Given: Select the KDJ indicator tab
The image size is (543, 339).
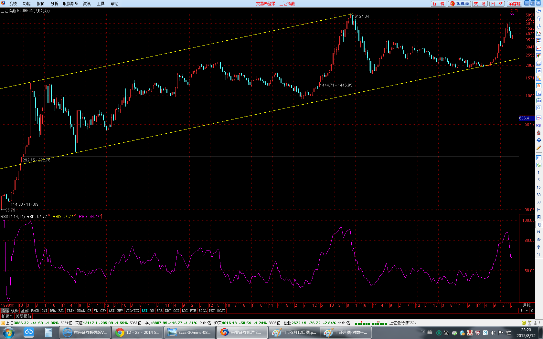Looking at the screenshot, I should [x=168, y=311].
